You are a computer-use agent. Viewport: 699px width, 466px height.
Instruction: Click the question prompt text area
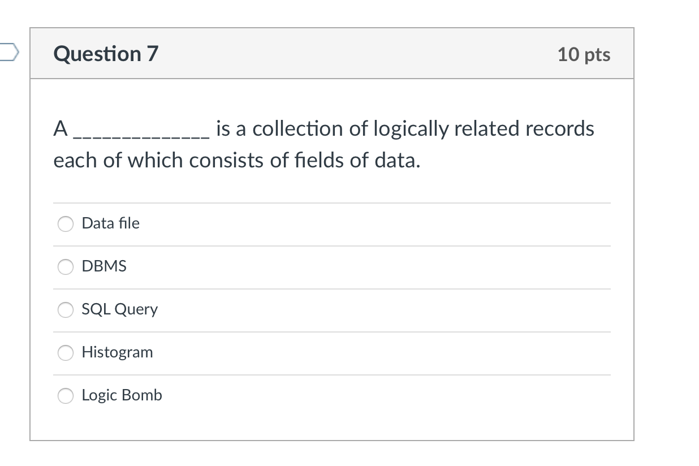click(322, 144)
